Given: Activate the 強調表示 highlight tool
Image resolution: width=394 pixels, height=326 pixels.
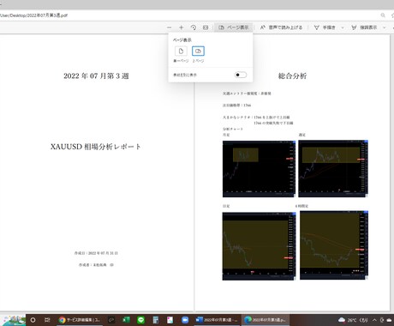Looking at the screenshot, I should click(364, 27).
